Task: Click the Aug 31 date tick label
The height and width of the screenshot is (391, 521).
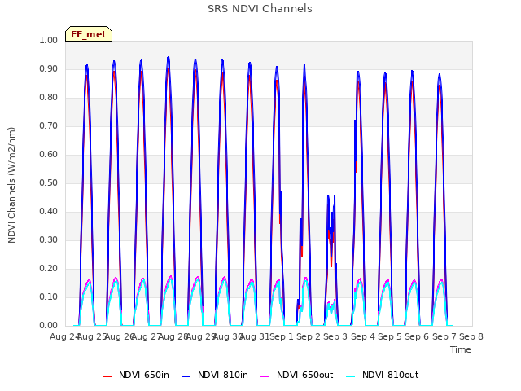Action: tap(255, 336)
